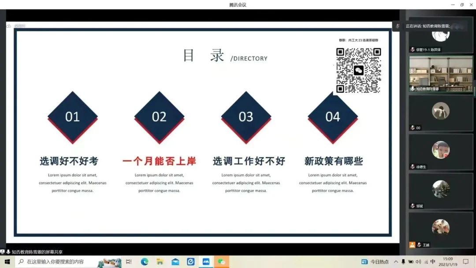Open the Mail app in taskbar
476x268 pixels.
[x=175, y=261]
